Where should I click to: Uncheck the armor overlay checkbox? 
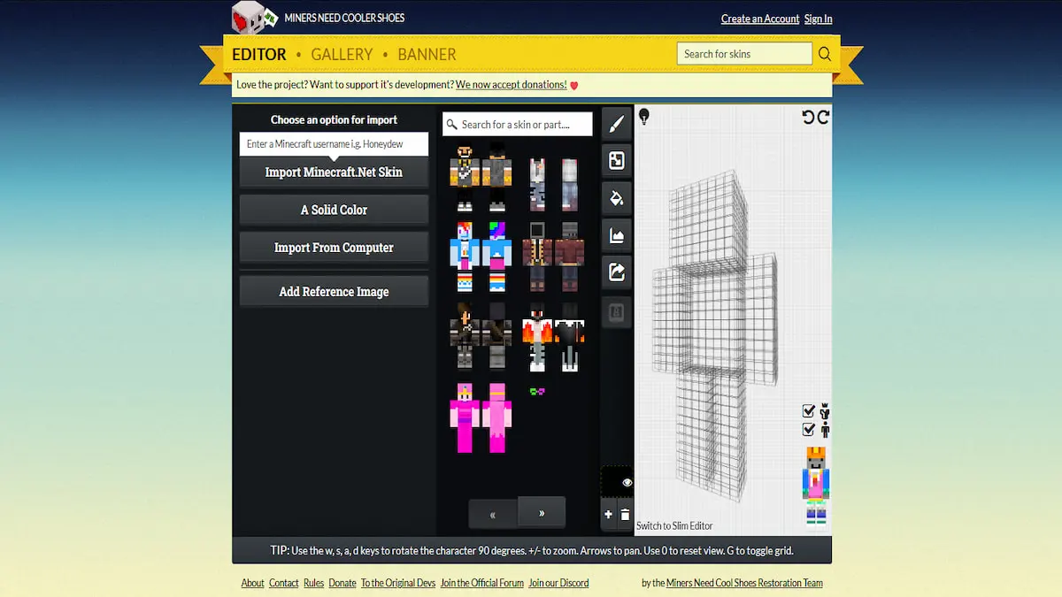808,410
